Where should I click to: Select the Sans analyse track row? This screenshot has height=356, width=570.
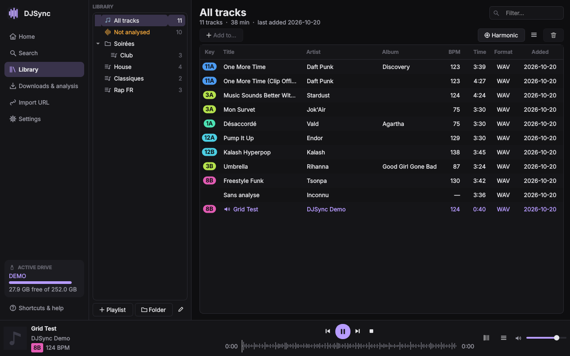click(x=382, y=195)
